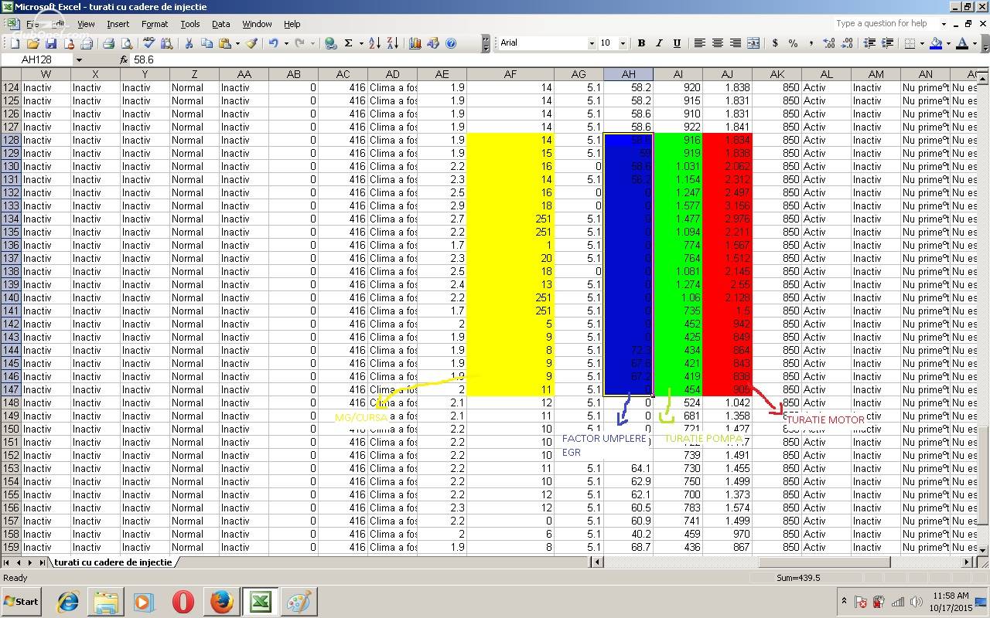990x618 pixels.
Task: Expand the Fill Color palette arrow
Action: tap(948, 43)
